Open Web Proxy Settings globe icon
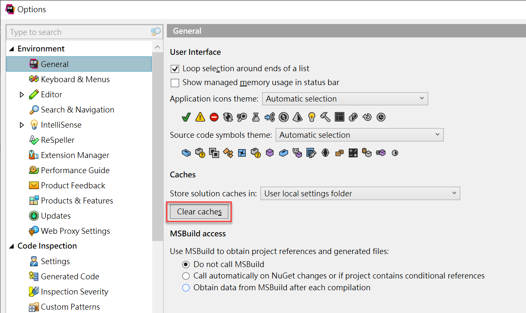 [33, 231]
